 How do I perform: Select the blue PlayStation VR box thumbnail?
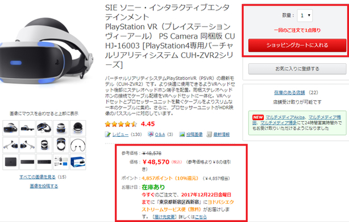[x=78, y=162]
